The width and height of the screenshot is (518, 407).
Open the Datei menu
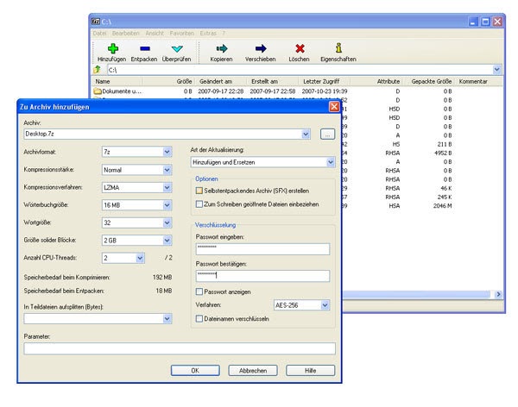pyautogui.click(x=100, y=34)
